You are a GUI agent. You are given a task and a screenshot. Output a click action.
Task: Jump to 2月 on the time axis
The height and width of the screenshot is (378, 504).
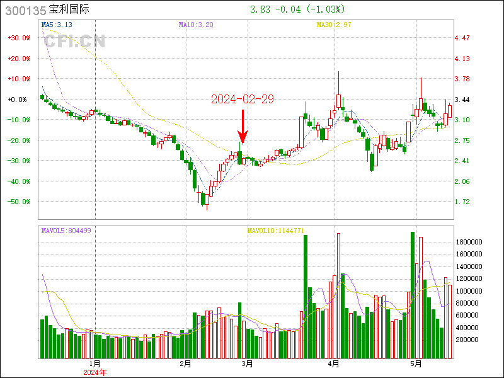pos(185,364)
